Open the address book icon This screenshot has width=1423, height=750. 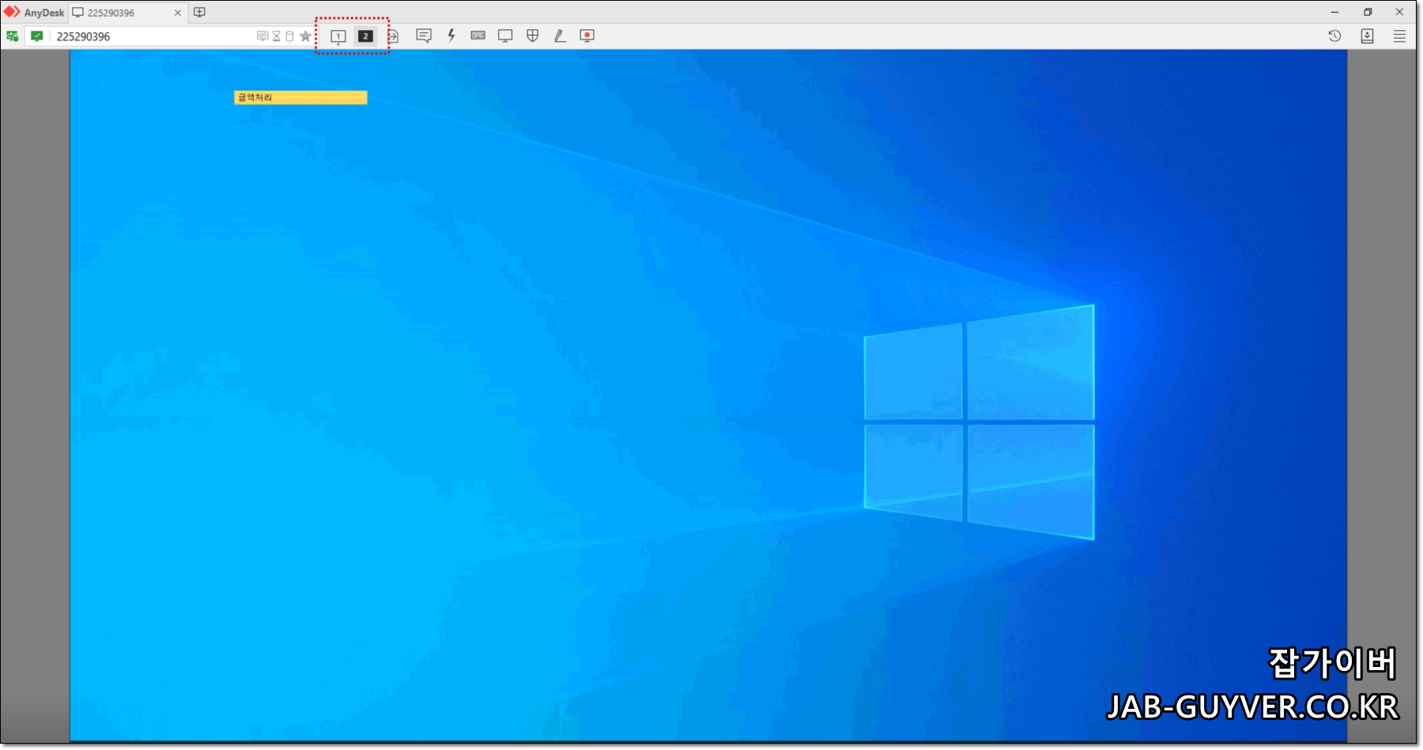[x=1367, y=36]
